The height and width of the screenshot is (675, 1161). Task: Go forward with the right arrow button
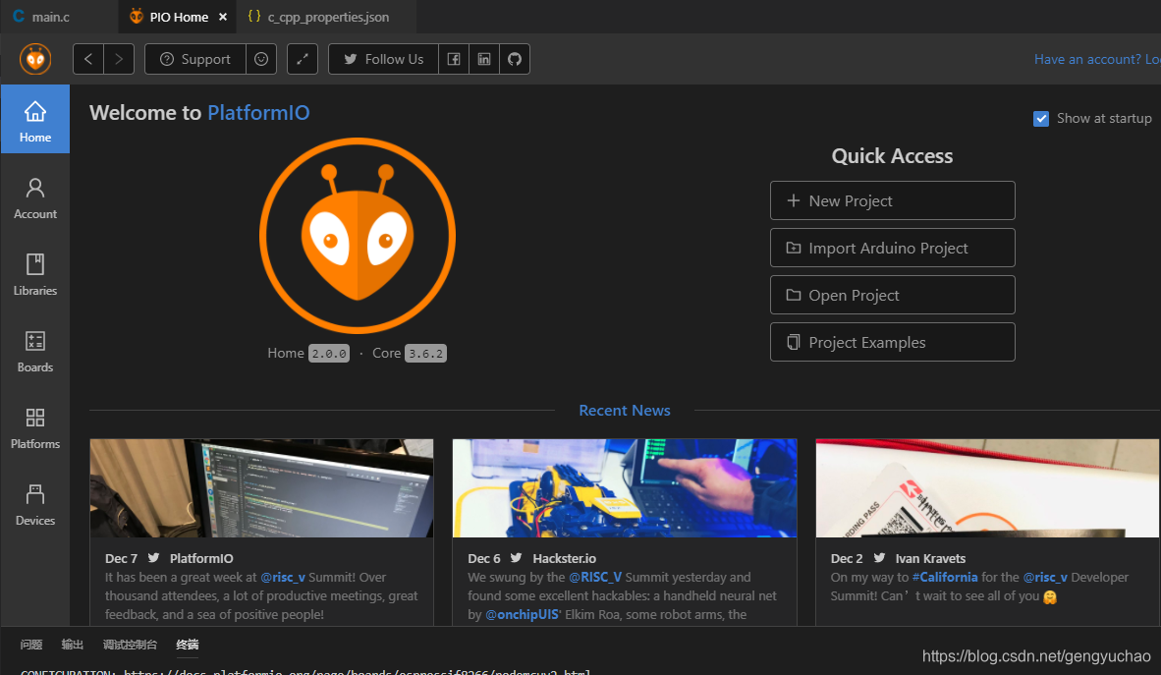(x=119, y=59)
